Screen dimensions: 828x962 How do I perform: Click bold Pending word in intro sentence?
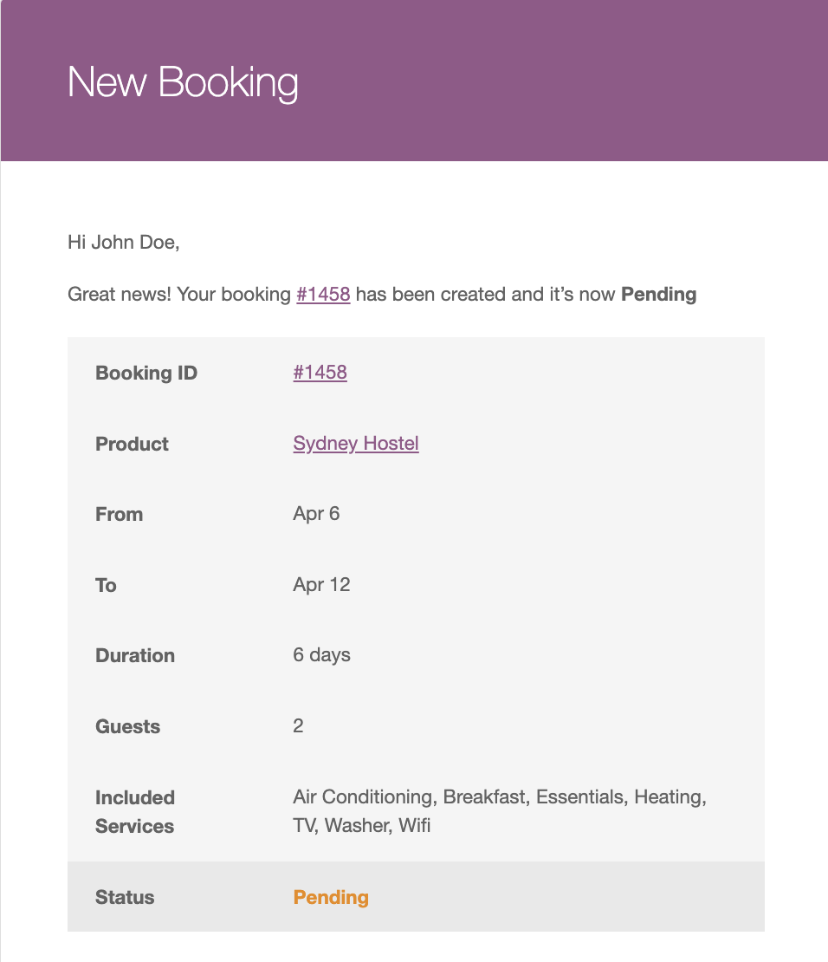[658, 295]
